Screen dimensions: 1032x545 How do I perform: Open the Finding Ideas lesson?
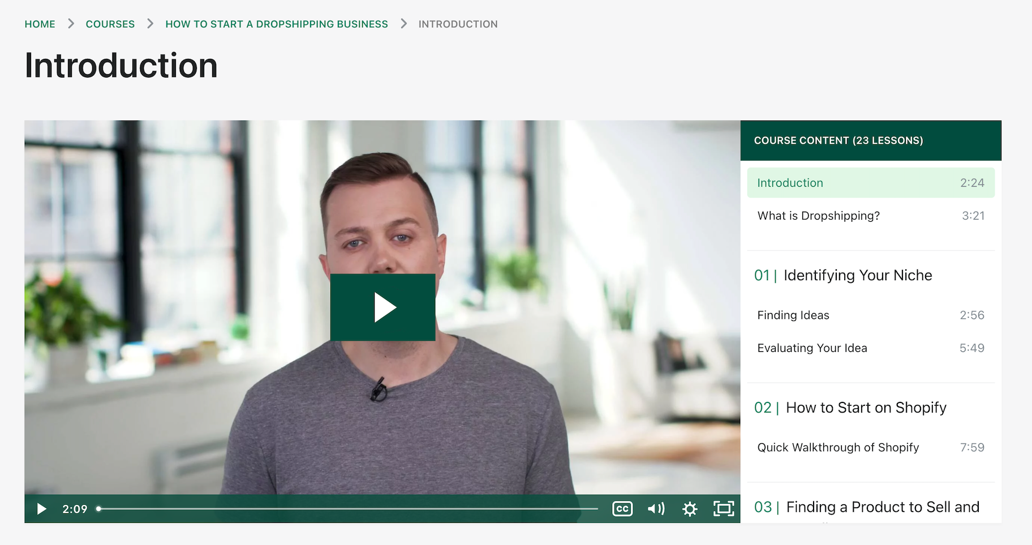(871, 315)
